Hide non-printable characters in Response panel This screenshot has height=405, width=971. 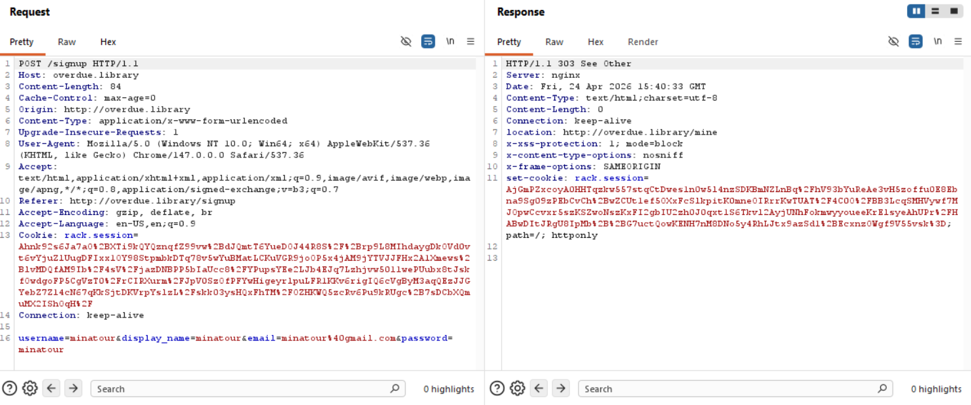tap(894, 42)
